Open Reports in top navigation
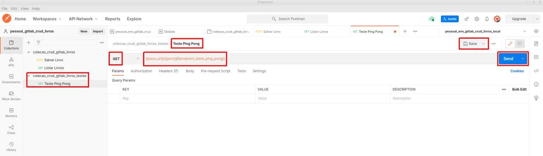543x156 pixels. [x=112, y=19]
